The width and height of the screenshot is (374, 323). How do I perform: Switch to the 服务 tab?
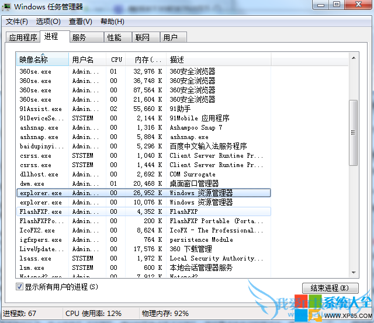[87, 37]
